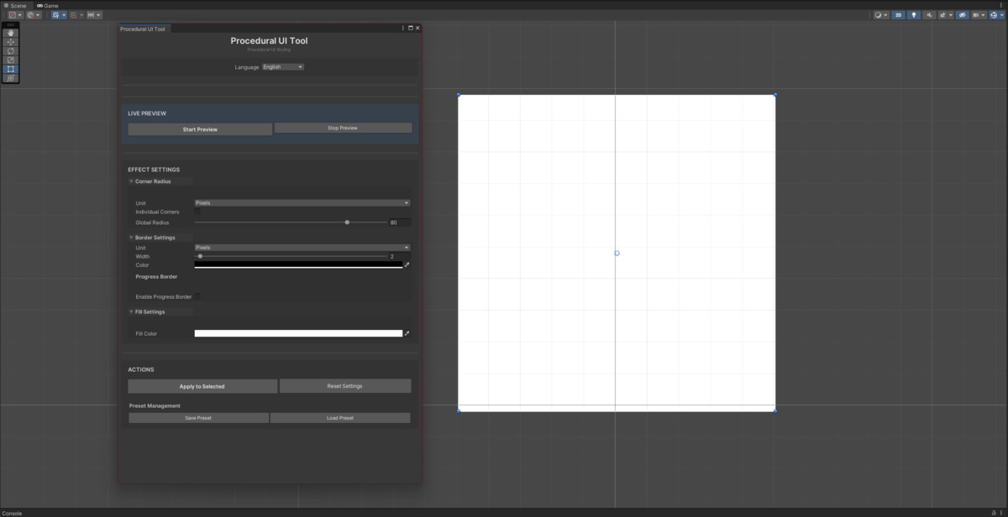Open the Language dropdown
Viewport: 1008px width, 517px height.
coord(282,66)
